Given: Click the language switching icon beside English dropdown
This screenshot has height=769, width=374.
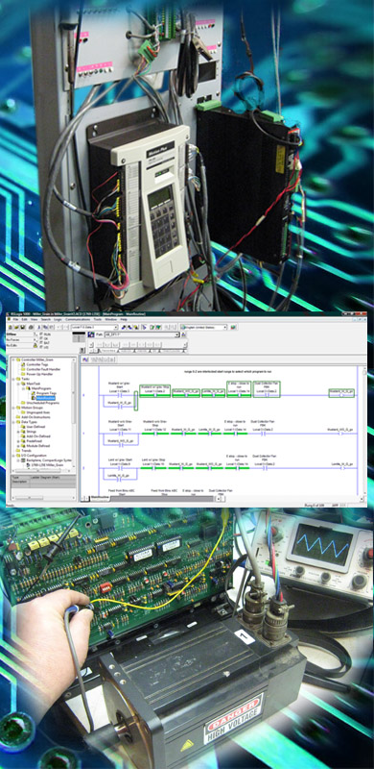Looking at the screenshot, I should click(x=233, y=327).
